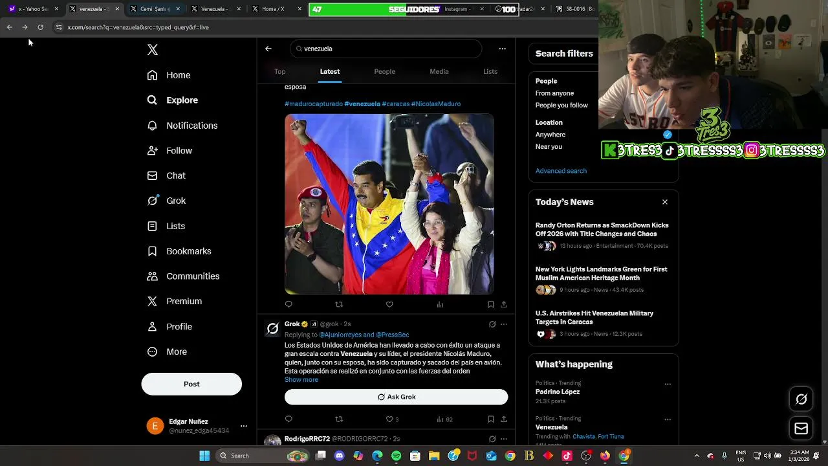
Task: Open the sidebar's Lists page
Action: click(166, 226)
